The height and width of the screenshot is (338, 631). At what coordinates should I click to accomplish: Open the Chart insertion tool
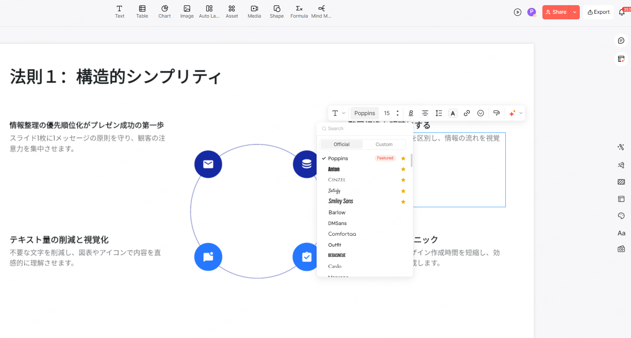(164, 12)
